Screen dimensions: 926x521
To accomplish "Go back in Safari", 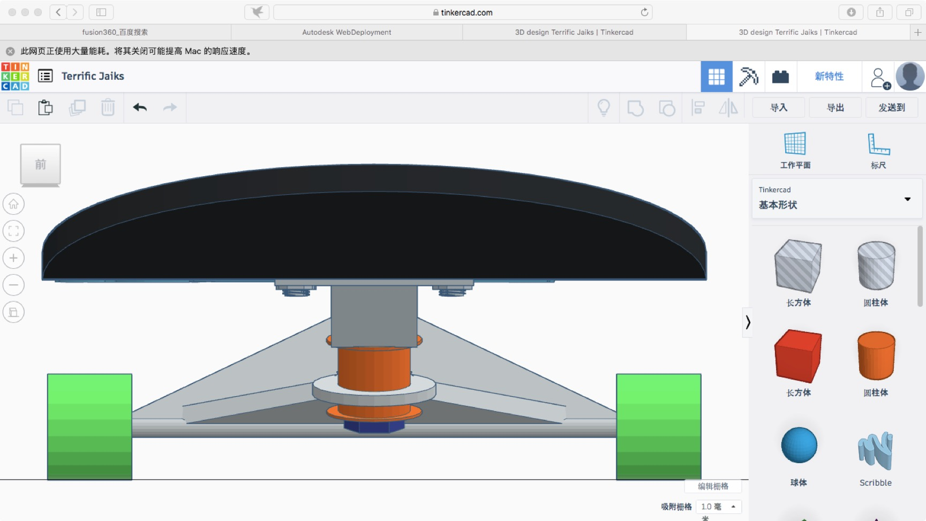I will 58,12.
